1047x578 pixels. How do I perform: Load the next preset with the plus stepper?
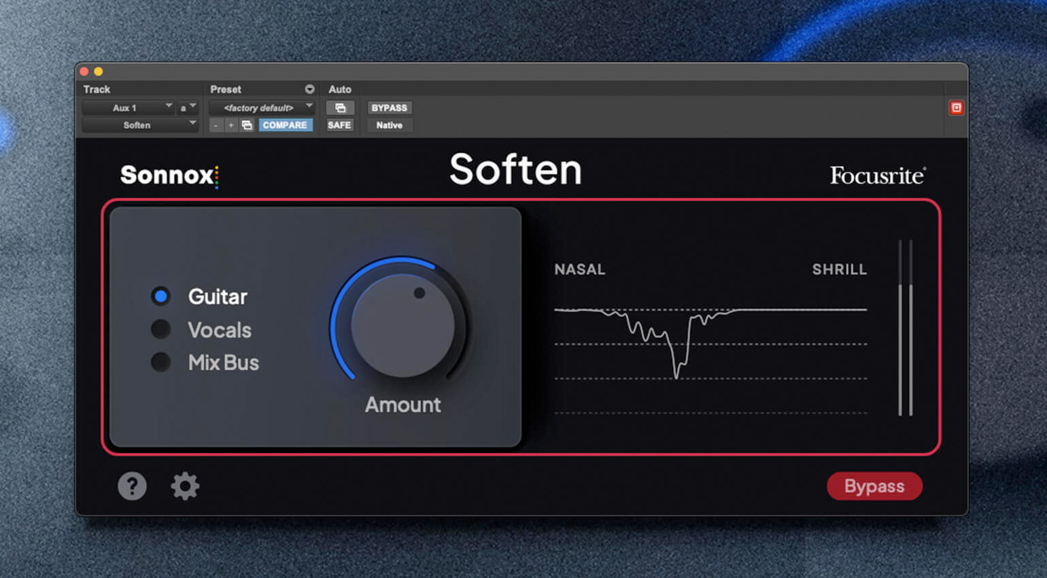point(230,125)
